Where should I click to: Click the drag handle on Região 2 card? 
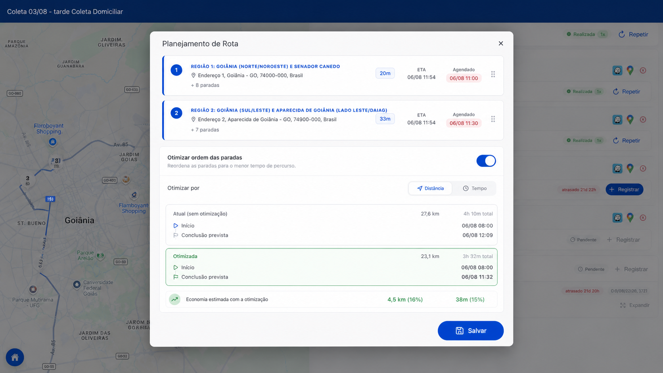pyautogui.click(x=493, y=119)
